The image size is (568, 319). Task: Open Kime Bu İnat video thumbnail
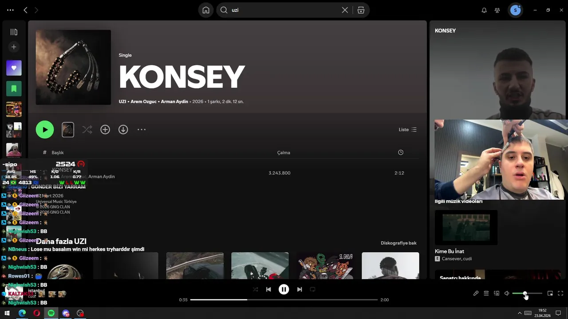[466, 227]
